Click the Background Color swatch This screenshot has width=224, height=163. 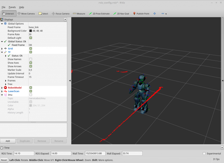coord(30,31)
